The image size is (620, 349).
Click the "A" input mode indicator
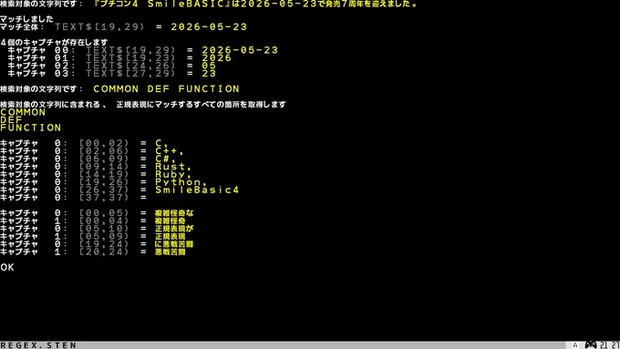click(575, 345)
